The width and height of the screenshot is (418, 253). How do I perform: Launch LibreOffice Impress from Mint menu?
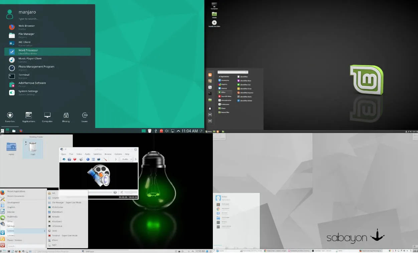(x=245, y=93)
